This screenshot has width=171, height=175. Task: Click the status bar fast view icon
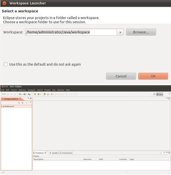[x=4, y=173]
